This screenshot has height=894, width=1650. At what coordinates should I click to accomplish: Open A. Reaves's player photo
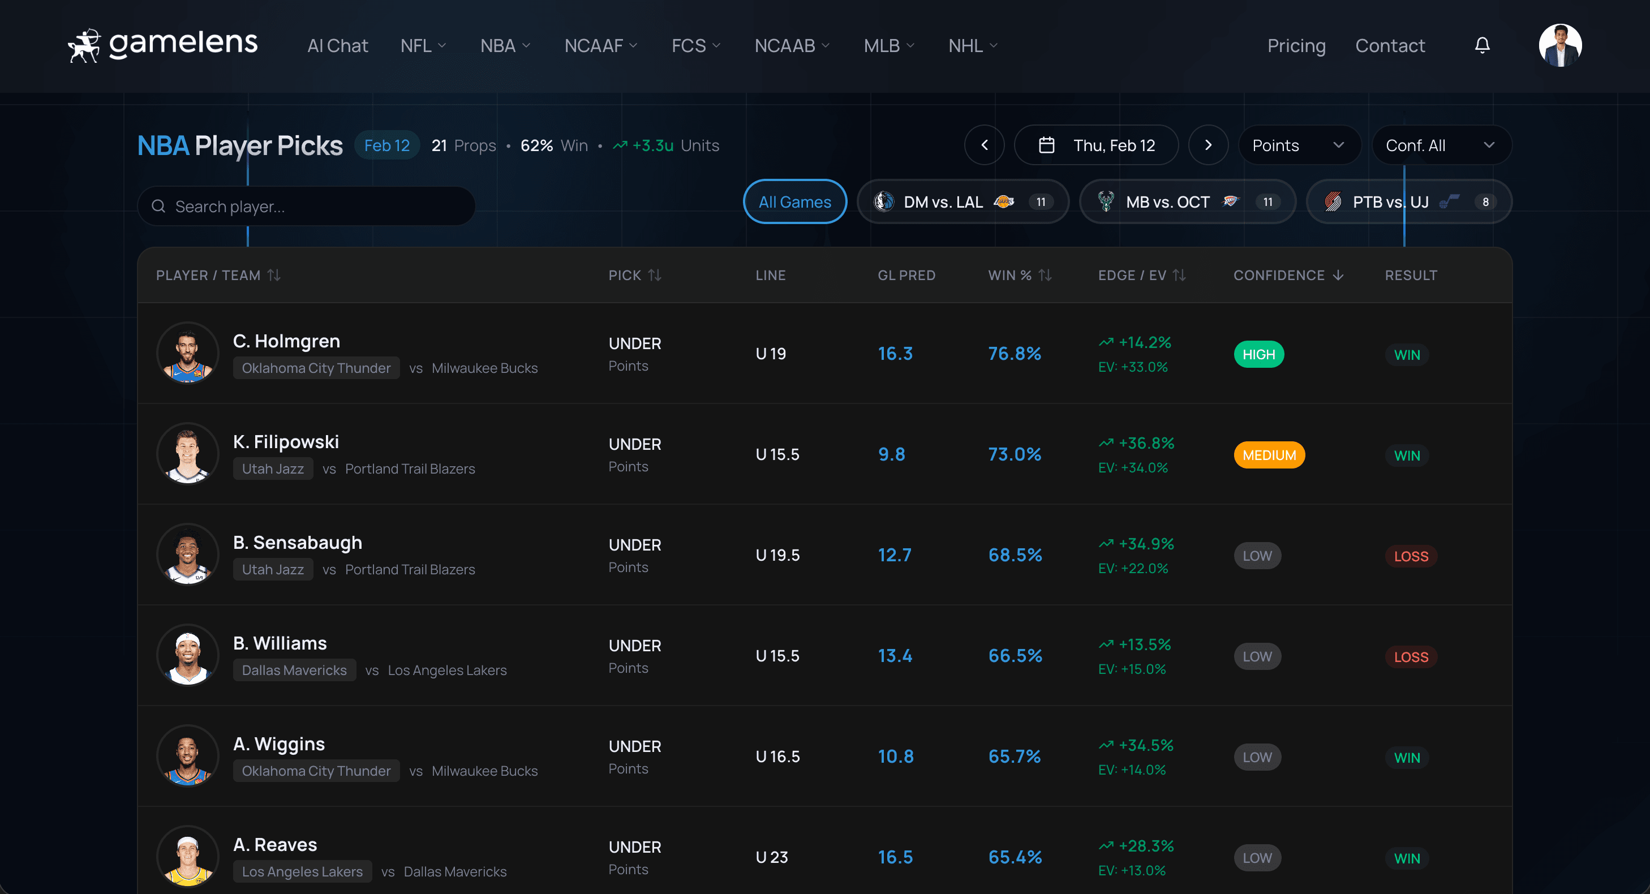188,856
